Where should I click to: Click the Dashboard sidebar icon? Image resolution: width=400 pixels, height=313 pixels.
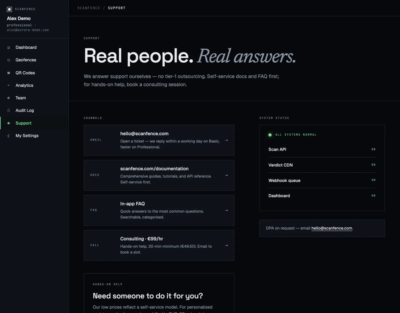pos(9,48)
